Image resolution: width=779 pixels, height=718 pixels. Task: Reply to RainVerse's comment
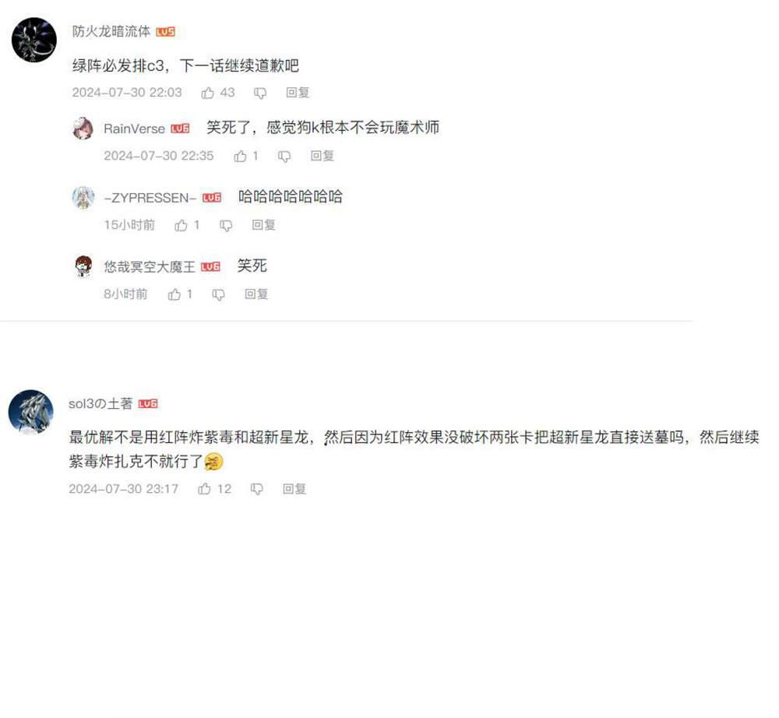click(322, 156)
